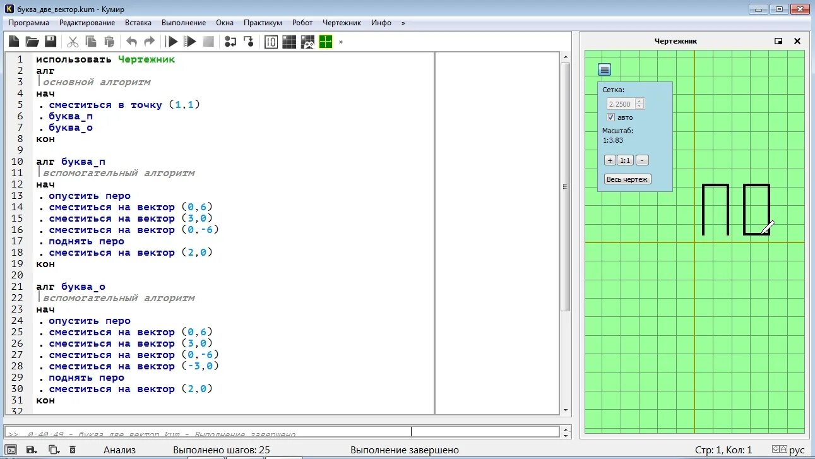Toggle green Чертежник window icon

pos(326,42)
